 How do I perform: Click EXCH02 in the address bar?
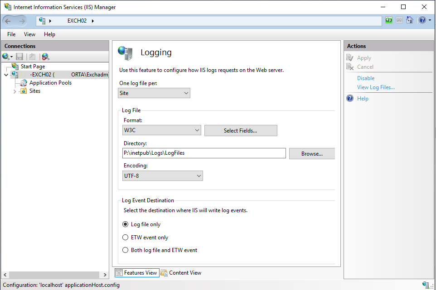(77, 21)
